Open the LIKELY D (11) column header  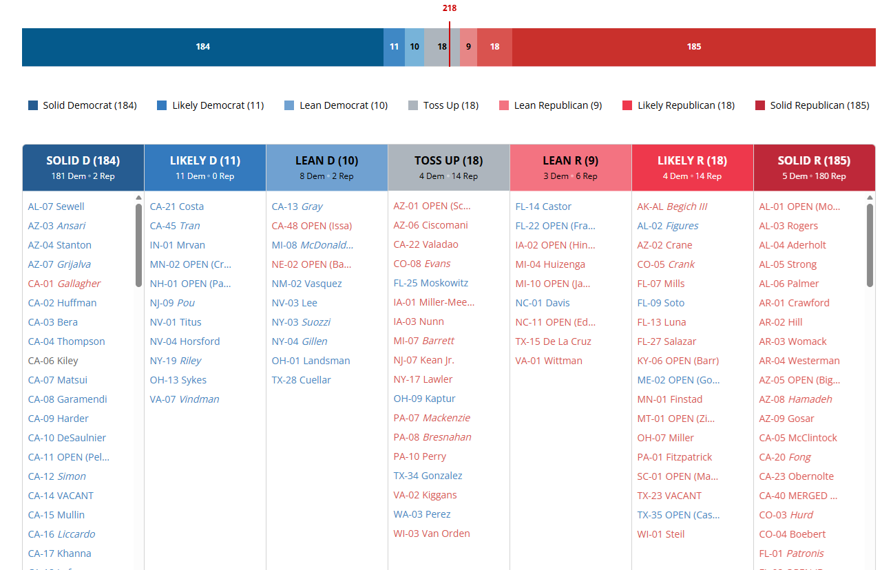tap(205, 167)
